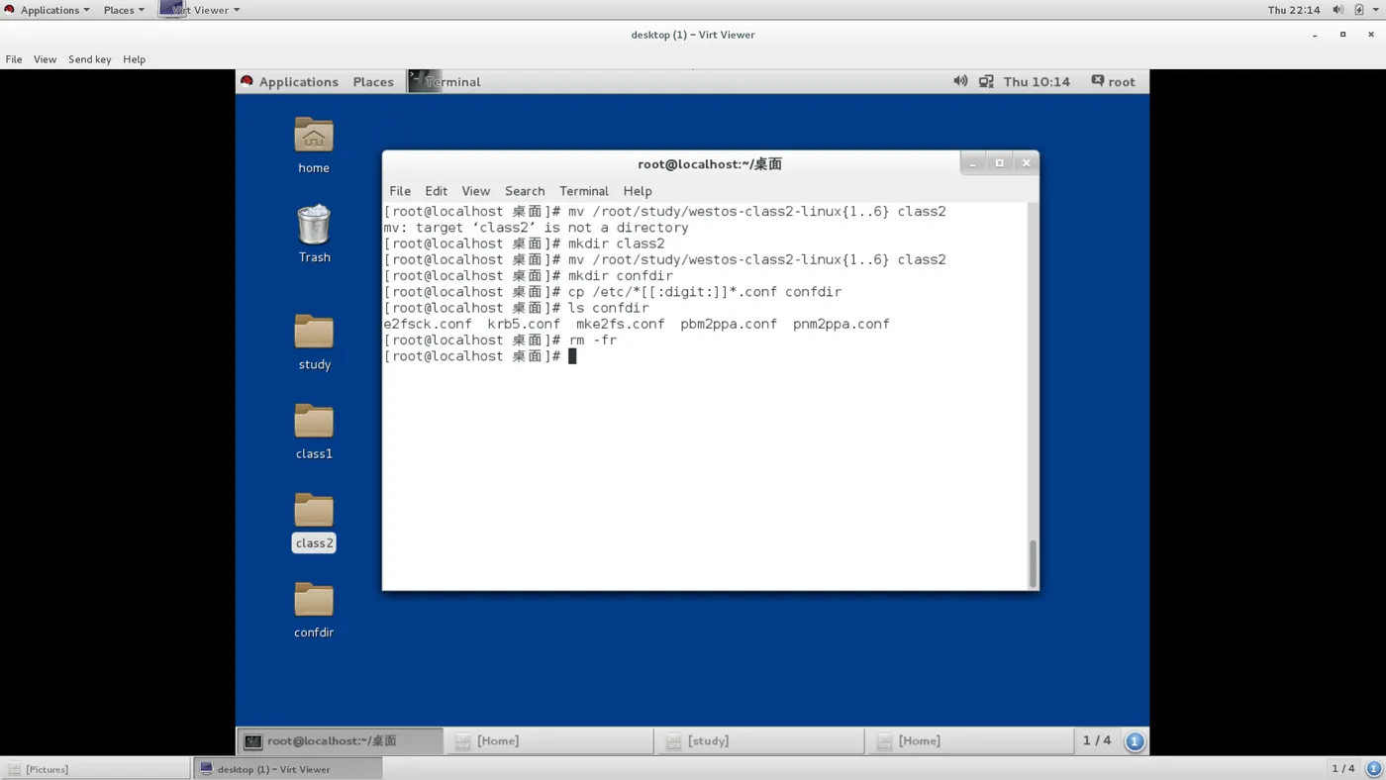Click the 'pnm2ppa.conf' file name in output
This screenshot has width=1386, height=780.
(841, 324)
